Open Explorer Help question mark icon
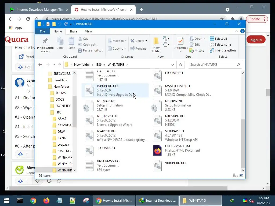 click(x=243, y=31)
